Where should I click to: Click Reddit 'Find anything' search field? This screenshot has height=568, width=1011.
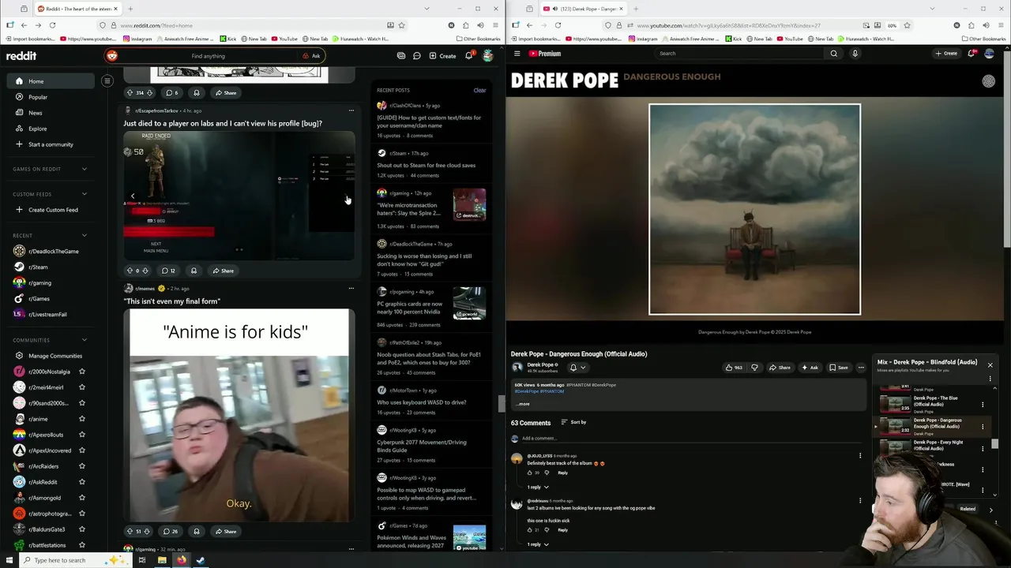tap(209, 56)
